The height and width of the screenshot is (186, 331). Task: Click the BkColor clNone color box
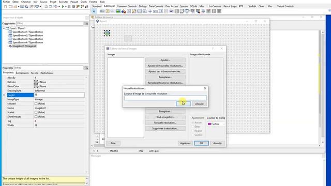click(36, 82)
